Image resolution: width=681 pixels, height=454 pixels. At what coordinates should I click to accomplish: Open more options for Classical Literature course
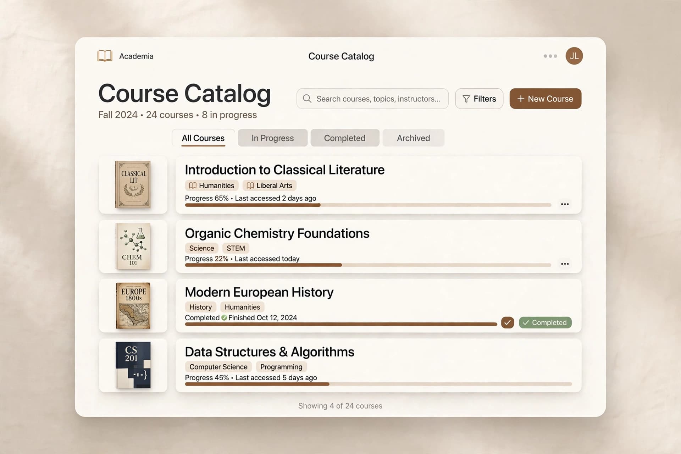tap(565, 204)
